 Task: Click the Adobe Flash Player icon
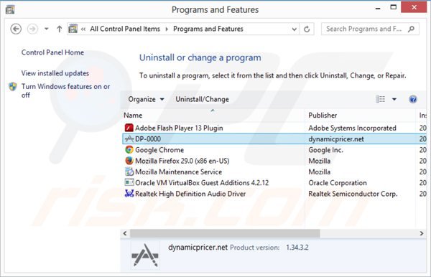(x=129, y=128)
